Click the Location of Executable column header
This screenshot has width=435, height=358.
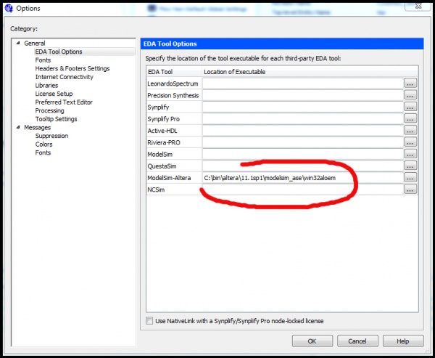pos(310,72)
